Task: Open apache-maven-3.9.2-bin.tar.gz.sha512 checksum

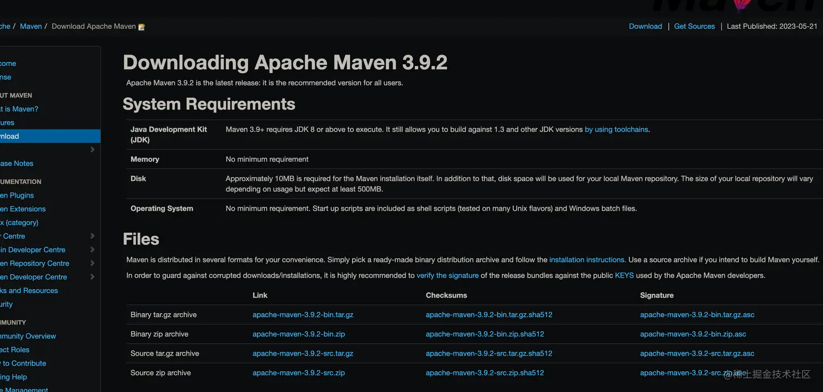Action: pos(489,315)
